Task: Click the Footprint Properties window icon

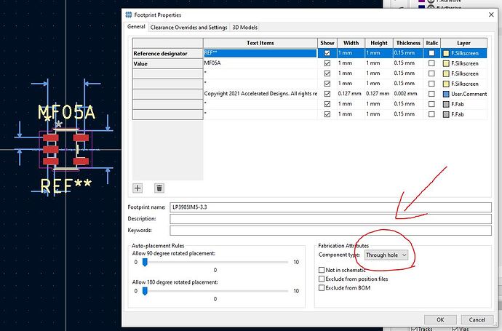Action: (129, 15)
